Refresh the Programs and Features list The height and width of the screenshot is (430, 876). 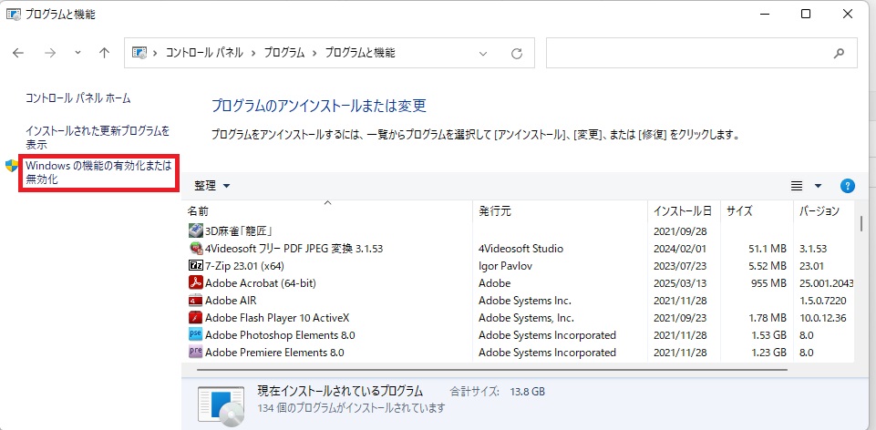tap(517, 54)
